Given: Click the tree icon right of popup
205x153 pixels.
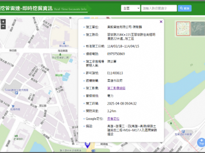Looking at the screenshot, I should click(171, 123).
